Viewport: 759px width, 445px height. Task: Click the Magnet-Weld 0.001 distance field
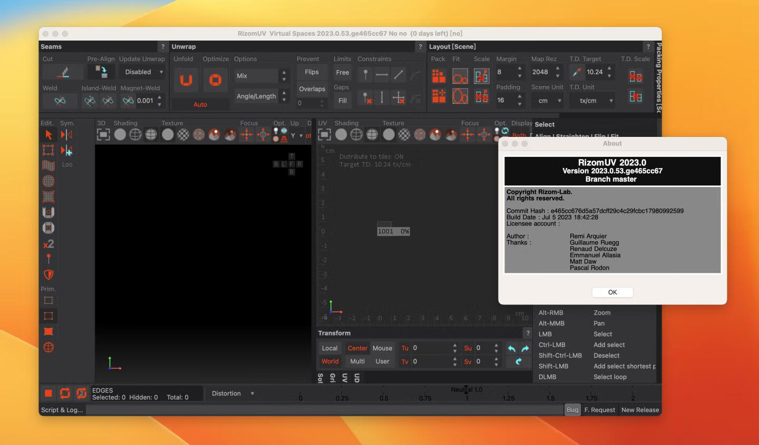145,101
